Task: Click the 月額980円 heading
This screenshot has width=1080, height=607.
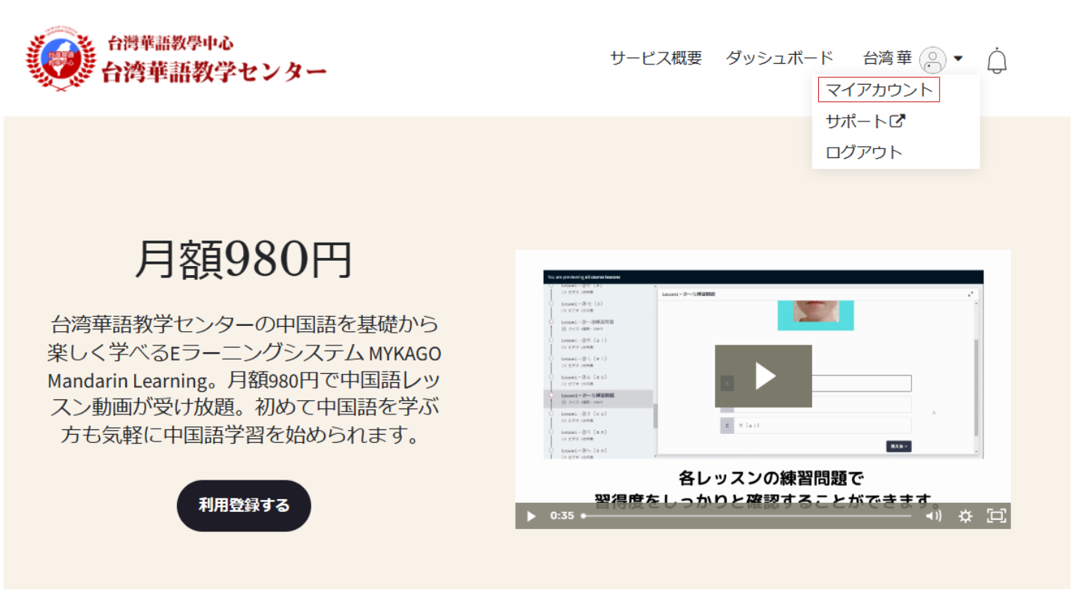Action: coord(243,260)
